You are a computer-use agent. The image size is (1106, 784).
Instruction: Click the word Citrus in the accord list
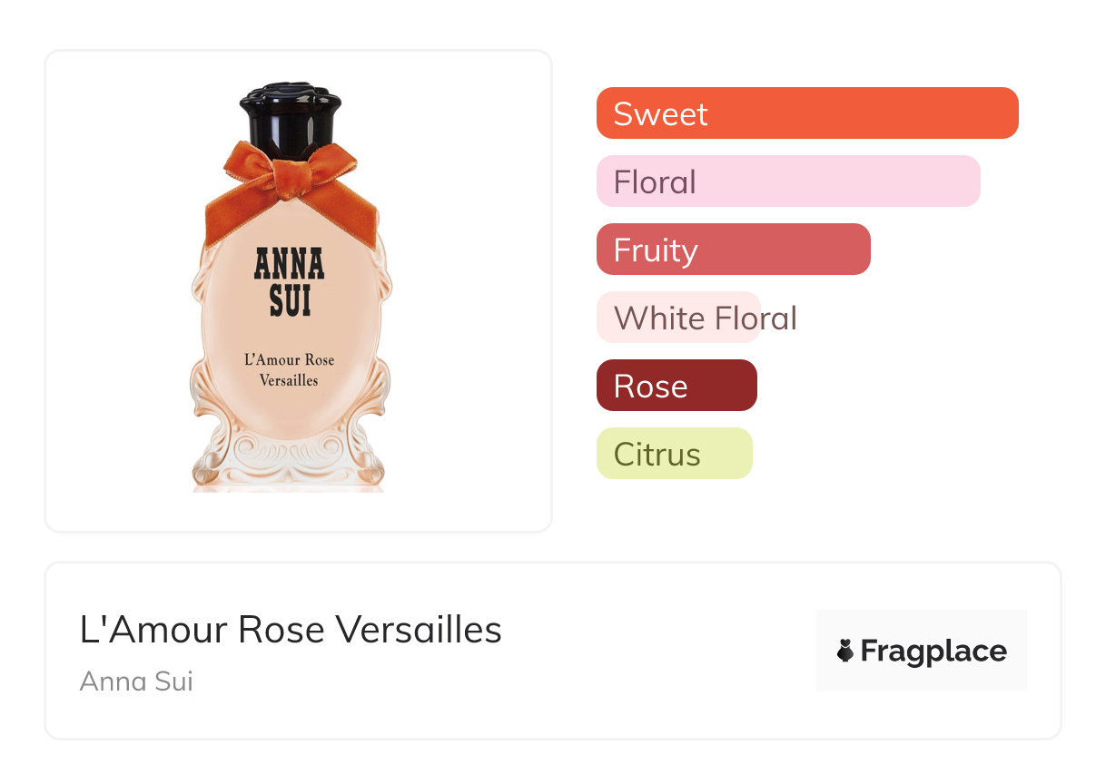coord(657,455)
